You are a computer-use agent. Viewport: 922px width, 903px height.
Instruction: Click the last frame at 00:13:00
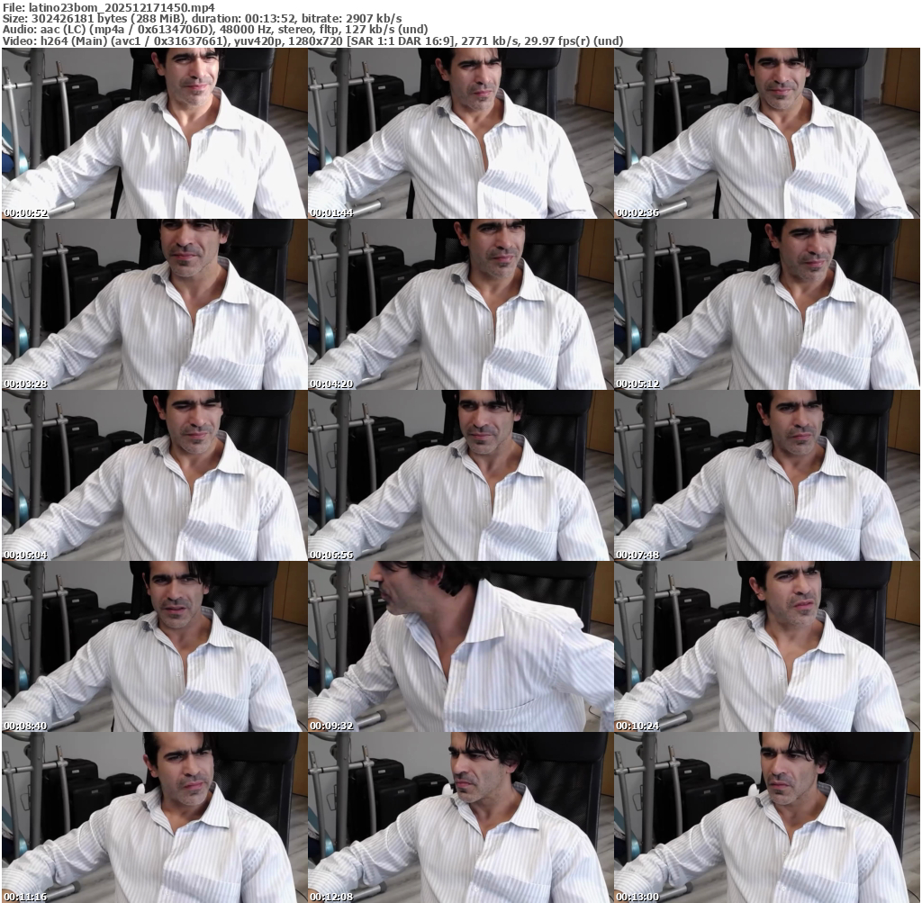766,817
